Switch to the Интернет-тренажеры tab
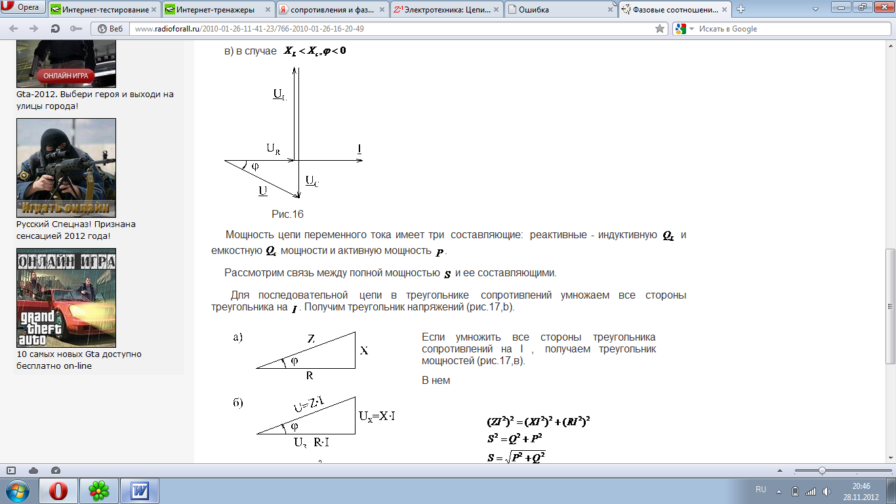The width and height of the screenshot is (896, 504). [x=217, y=10]
